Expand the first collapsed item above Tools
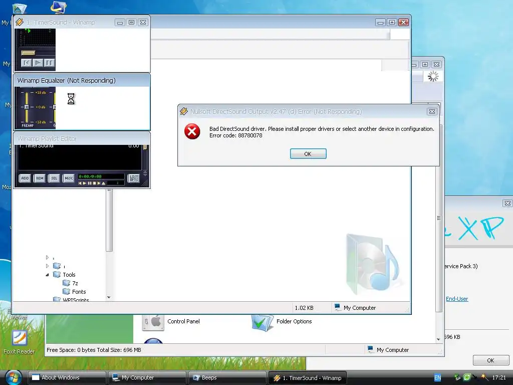The image size is (513, 385). tap(47, 258)
